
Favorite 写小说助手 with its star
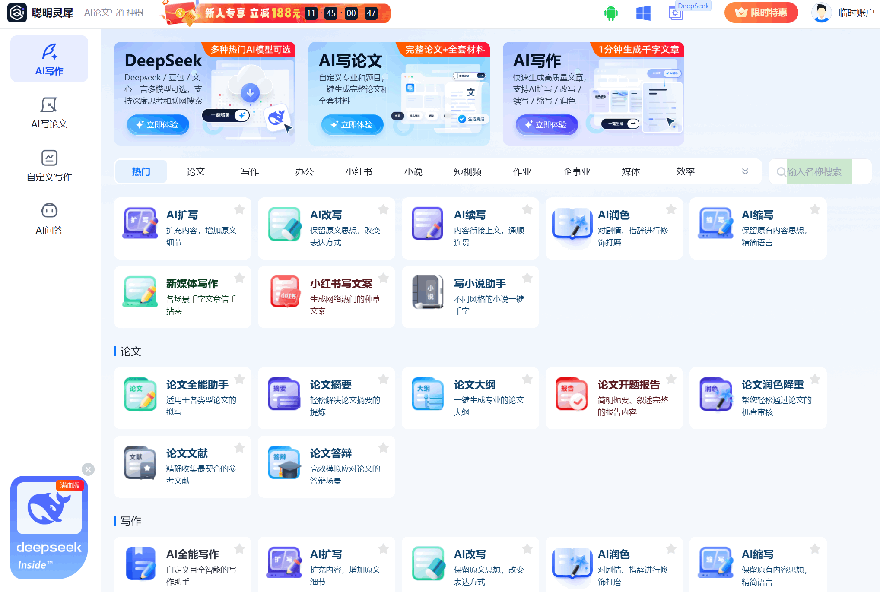click(x=527, y=278)
